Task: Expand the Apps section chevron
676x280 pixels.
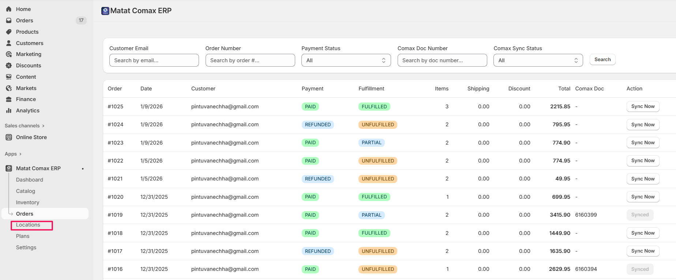Action: click(20, 154)
